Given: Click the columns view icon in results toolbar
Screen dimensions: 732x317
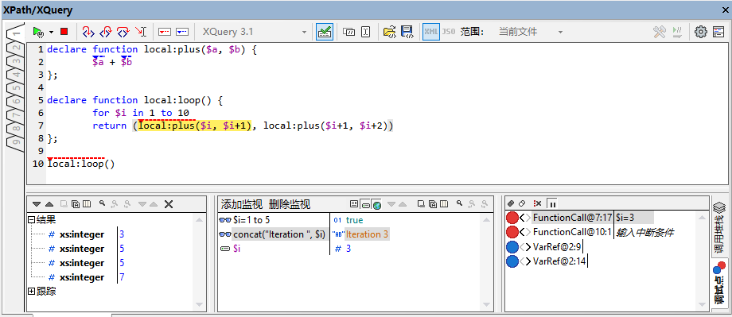Looking at the screenshot, I should click(88, 204).
